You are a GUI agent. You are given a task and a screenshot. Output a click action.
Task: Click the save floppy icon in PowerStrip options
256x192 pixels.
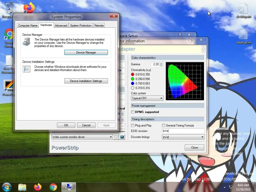pos(116,137)
